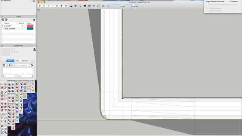Screen dimensions: 242x136
Task: Open the view options grid dropdown in Components
Action: 5,65
